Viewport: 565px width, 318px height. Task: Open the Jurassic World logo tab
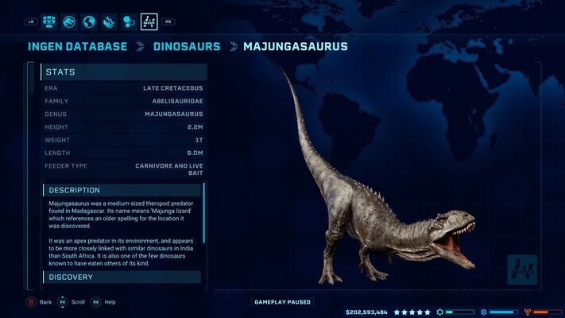pyautogui.click(x=69, y=21)
